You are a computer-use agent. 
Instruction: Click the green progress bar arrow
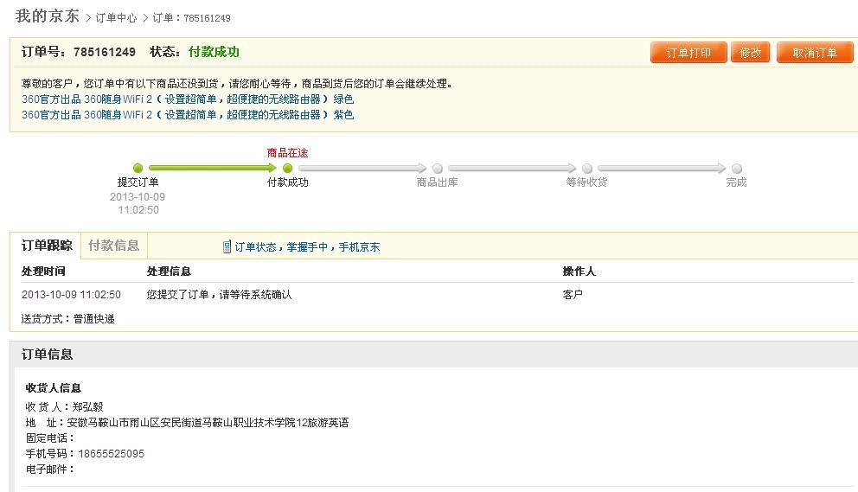[212, 168]
